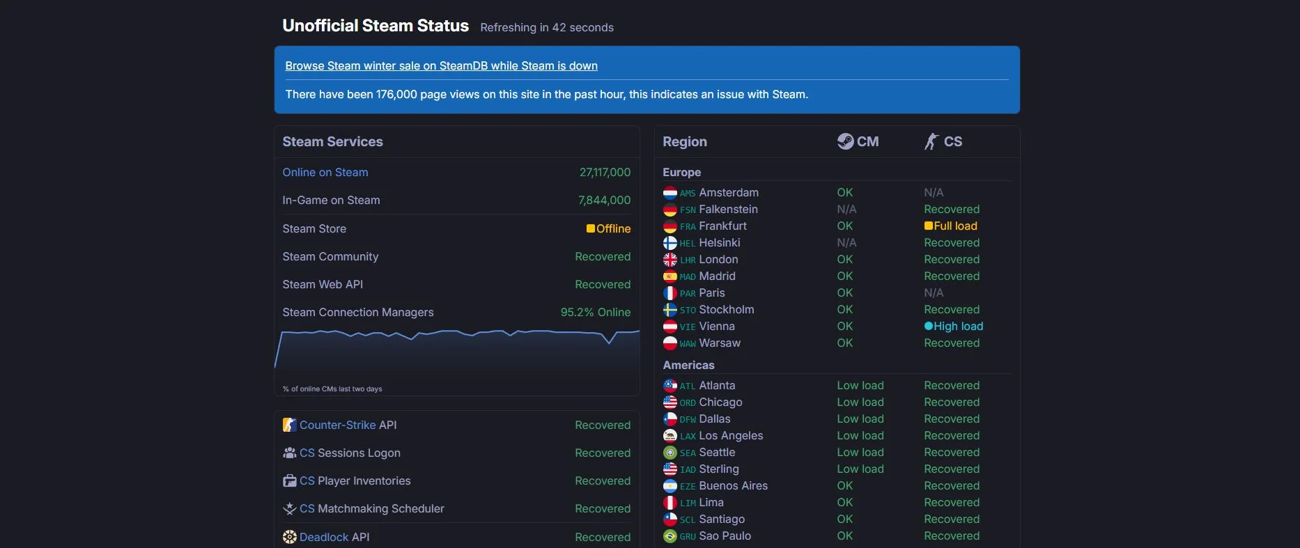Click the Unofficial Steam Status title

point(376,26)
